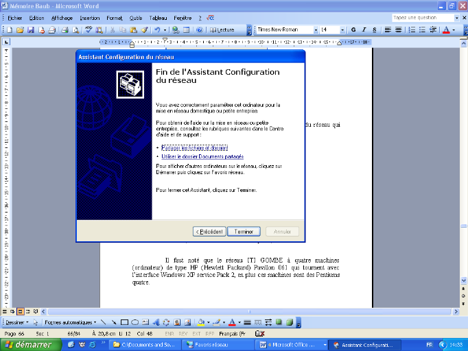Click the Select Objects pointer icon
Viewport: 468px width, 351px height.
coord(36,322)
